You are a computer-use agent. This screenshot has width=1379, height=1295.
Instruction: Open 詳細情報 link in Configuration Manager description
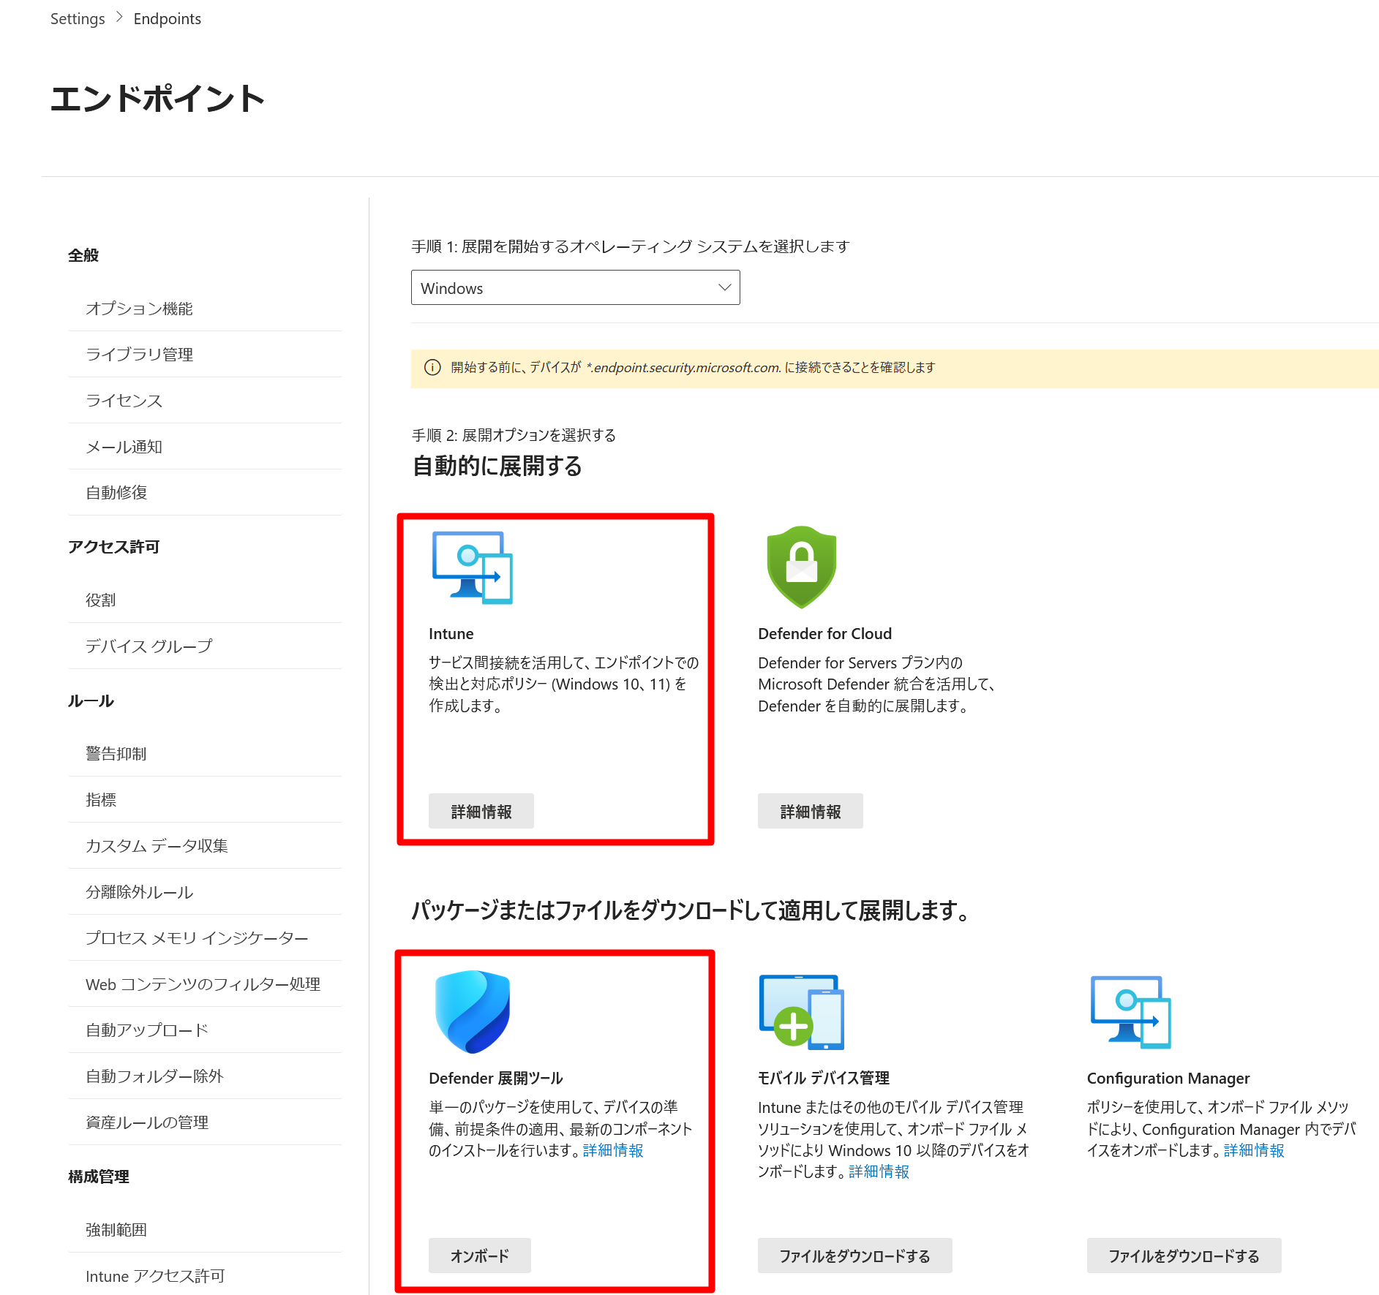pyautogui.click(x=1254, y=1151)
